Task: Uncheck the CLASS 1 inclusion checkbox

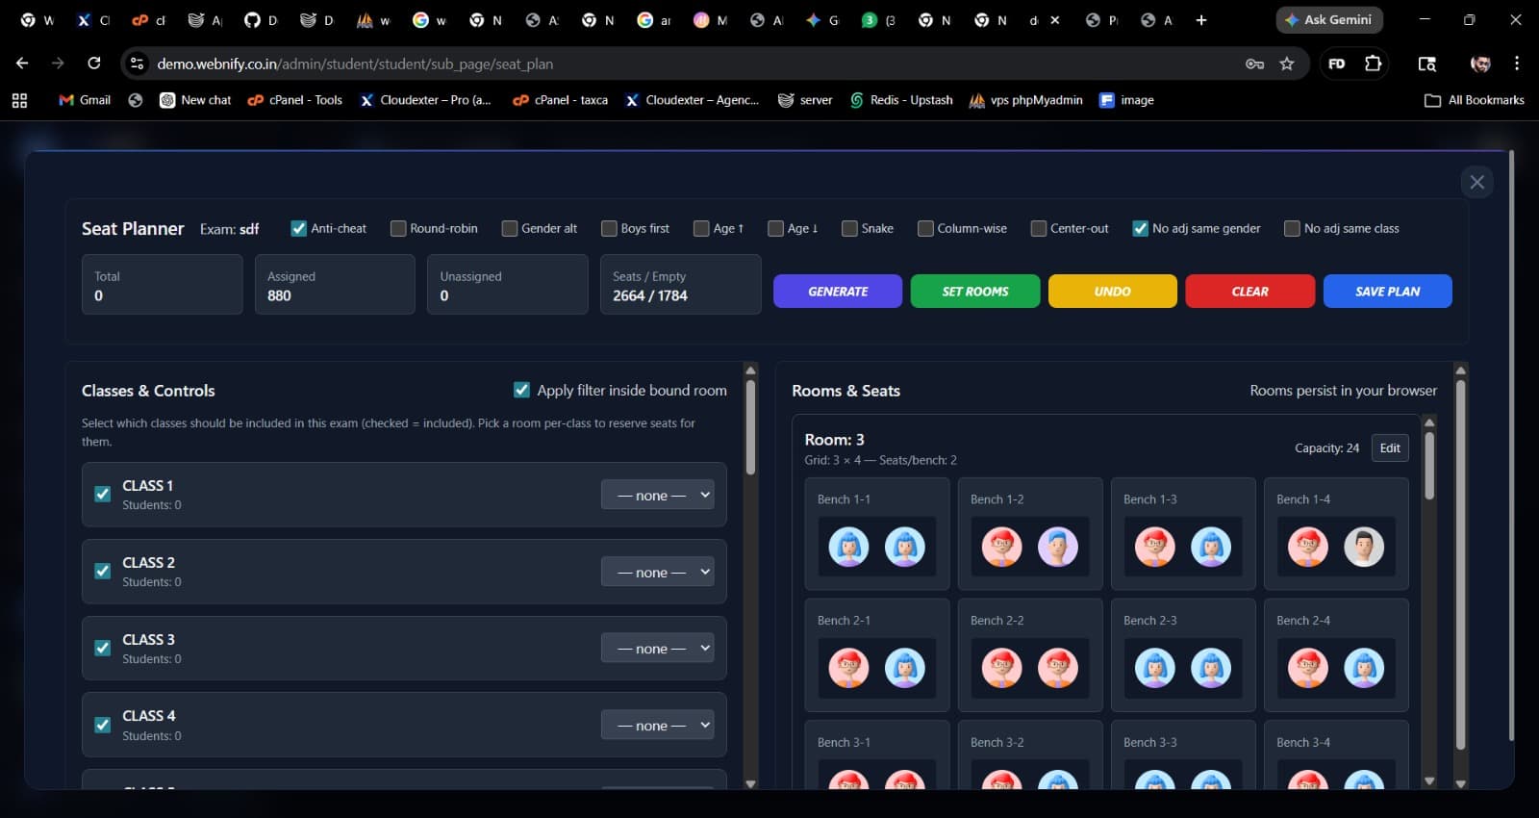Action: [x=103, y=494]
